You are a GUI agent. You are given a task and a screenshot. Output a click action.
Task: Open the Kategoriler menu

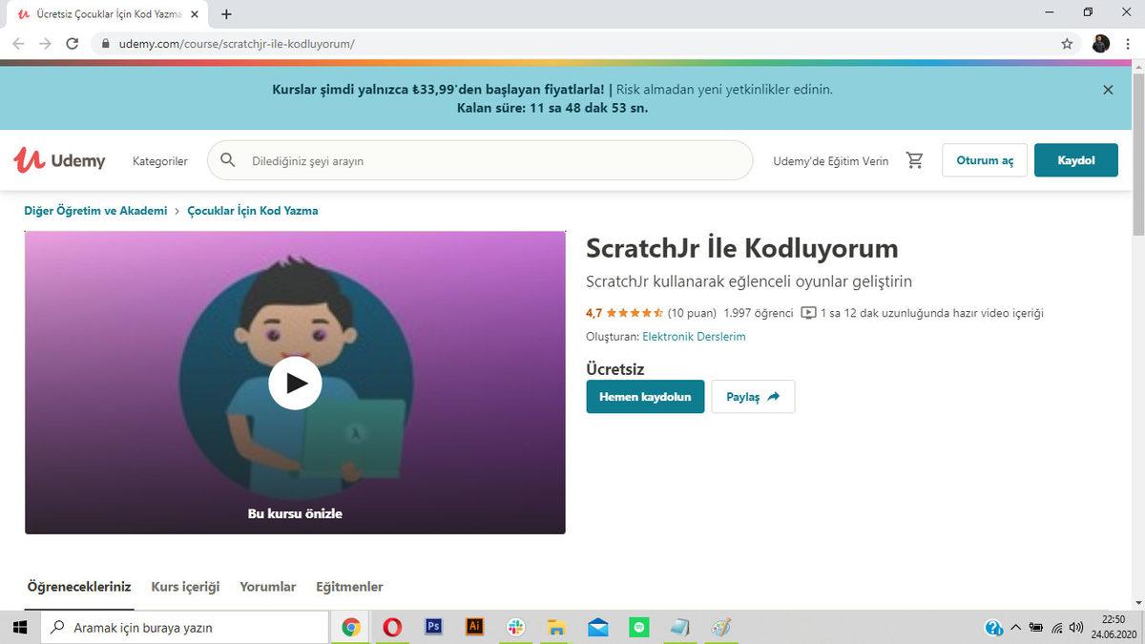[160, 161]
